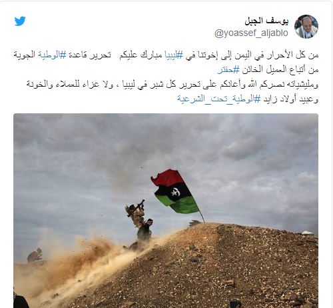Viewport: 333px width, 308px height.
Task: Open the display name يوسف الجبل
Action: [266, 21]
